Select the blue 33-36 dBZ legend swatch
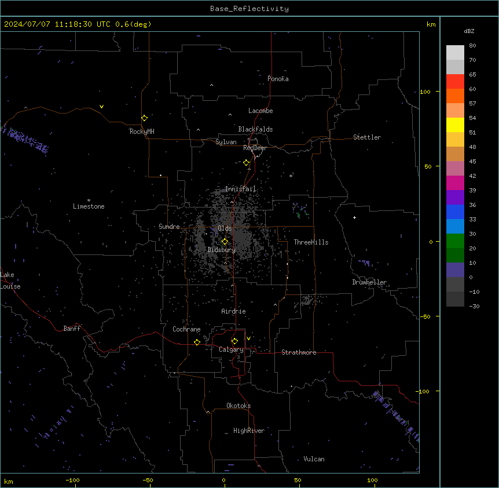This screenshot has height=488, width=499. [455, 212]
